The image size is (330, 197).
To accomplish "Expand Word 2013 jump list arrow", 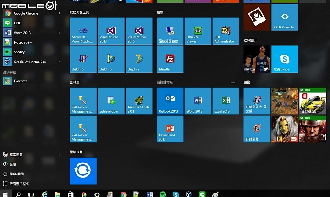I will point(59,33).
